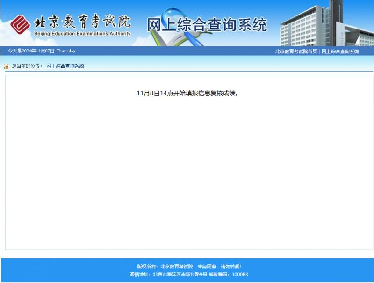Open the 网上综合查询系统 link in the top bar
374x283 pixels.
pyautogui.click(x=340, y=51)
